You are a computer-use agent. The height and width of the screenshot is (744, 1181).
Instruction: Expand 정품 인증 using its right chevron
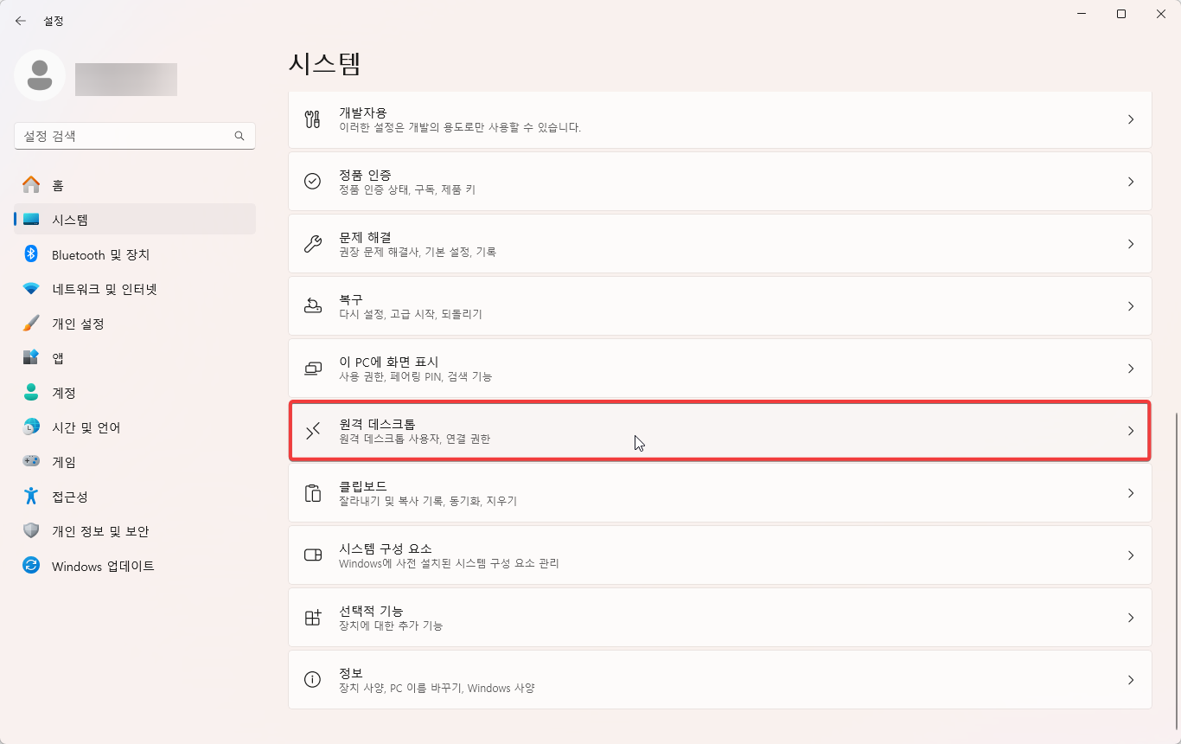(1131, 182)
